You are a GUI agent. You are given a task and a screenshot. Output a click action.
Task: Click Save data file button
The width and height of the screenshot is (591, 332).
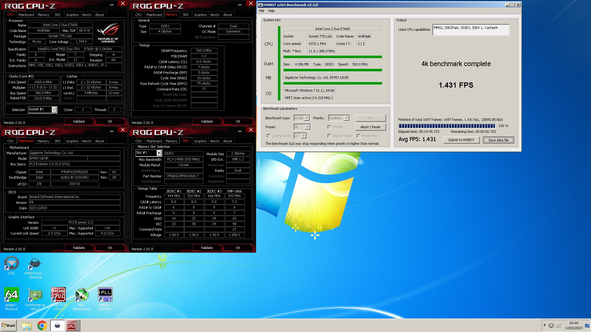point(498,140)
